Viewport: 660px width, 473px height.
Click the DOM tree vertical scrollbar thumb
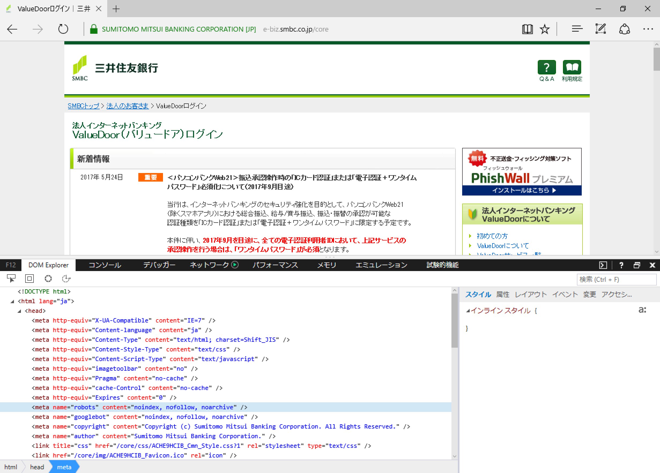[454, 320]
